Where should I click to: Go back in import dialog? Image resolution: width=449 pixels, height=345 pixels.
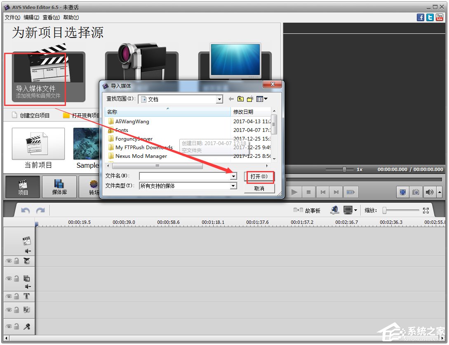click(x=231, y=99)
